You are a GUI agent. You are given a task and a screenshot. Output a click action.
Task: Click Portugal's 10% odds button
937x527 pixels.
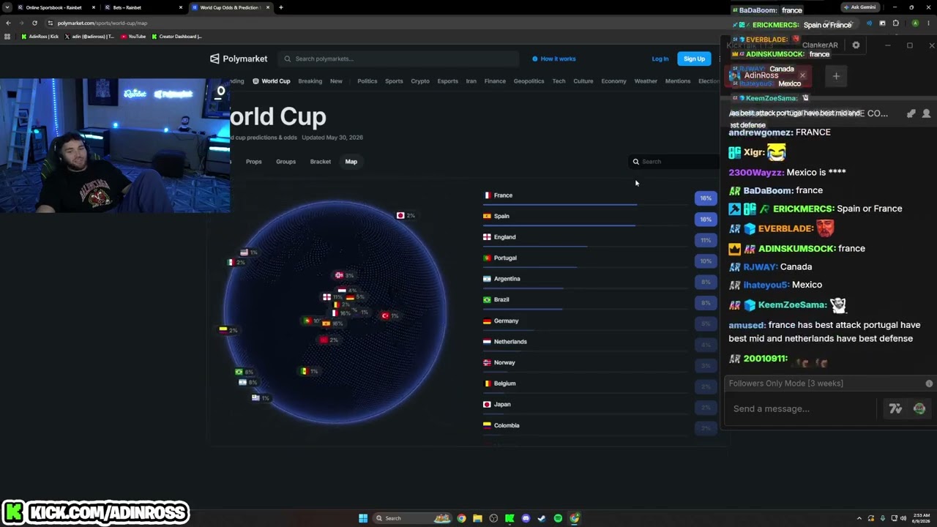tap(706, 261)
